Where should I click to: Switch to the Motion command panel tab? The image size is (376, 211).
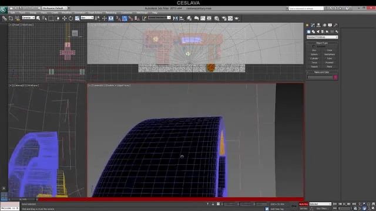click(324, 25)
